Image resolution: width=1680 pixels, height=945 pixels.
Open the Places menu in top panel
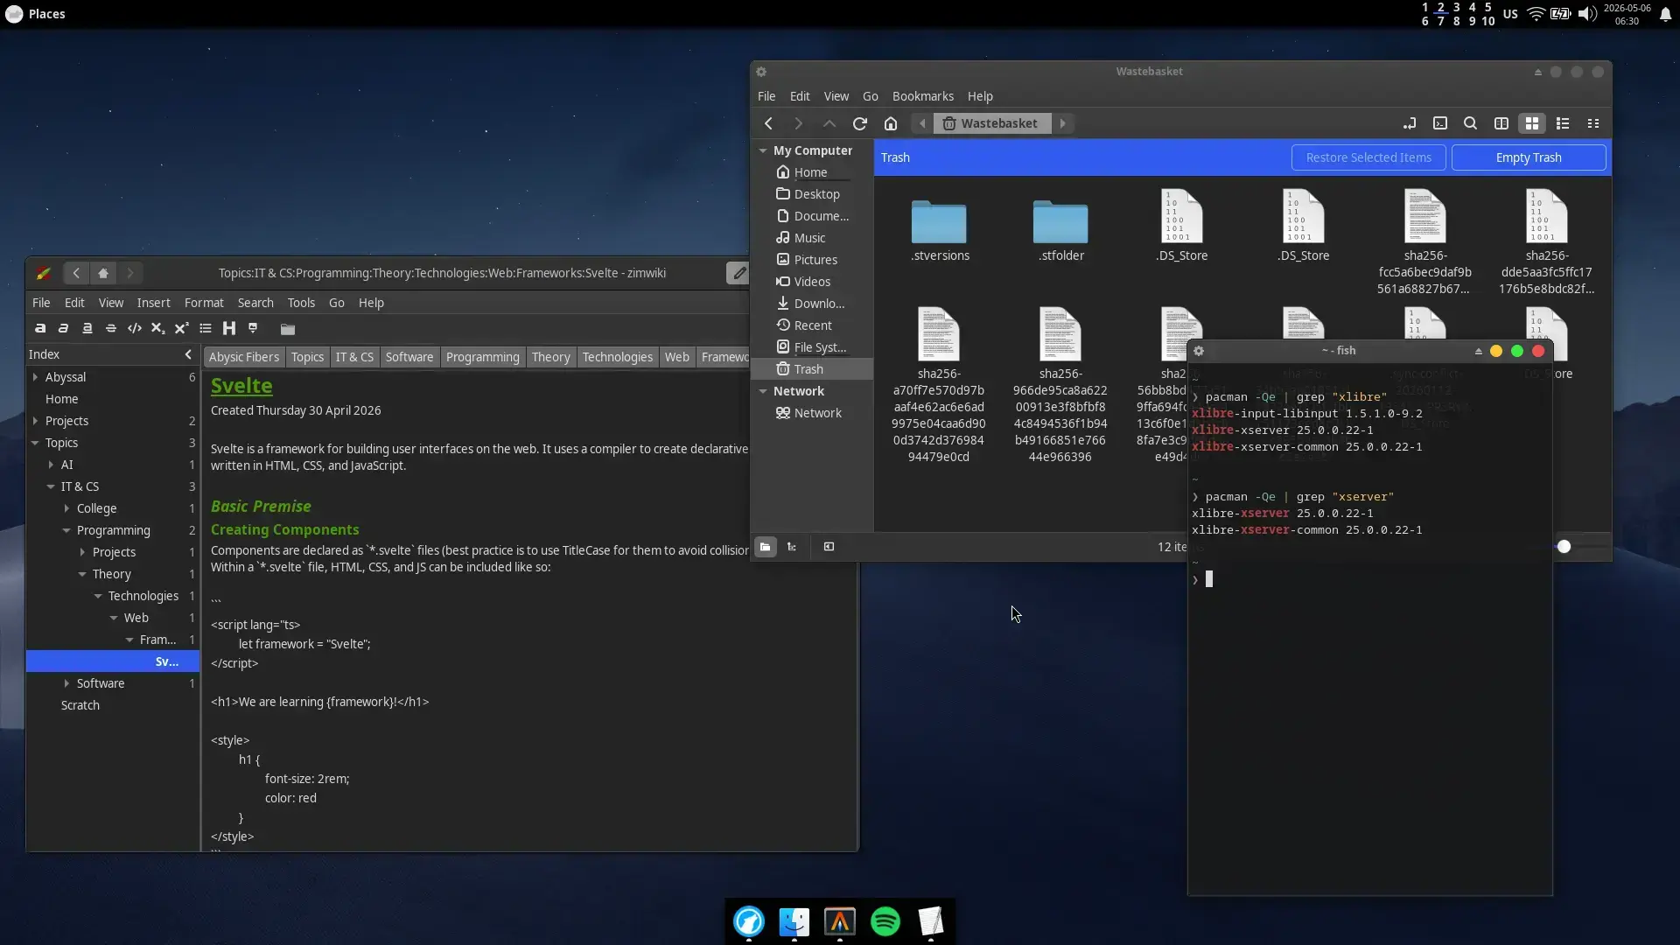pyautogui.click(x=46, y=14)
